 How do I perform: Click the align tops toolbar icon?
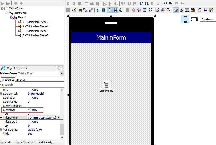(86, 4)
